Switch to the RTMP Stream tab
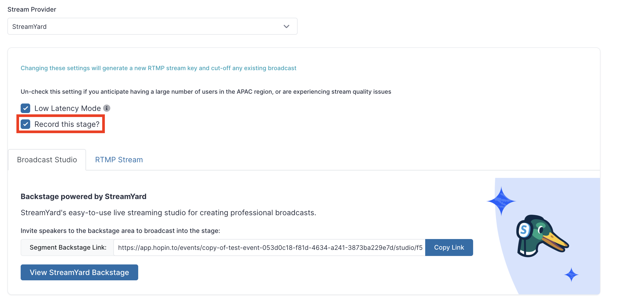This screenshot has width=619, height=306. 119,160
